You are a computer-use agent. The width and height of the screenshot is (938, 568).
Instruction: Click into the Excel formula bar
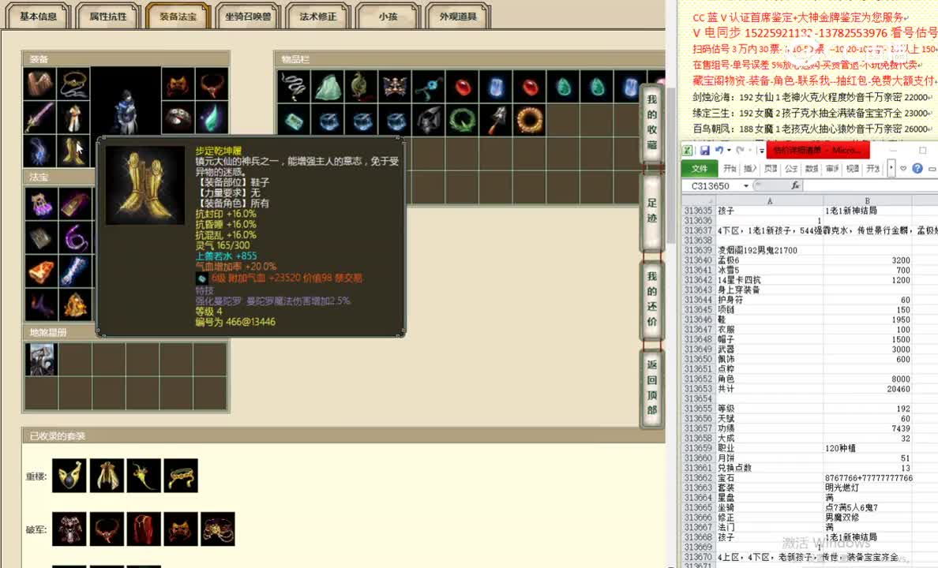(x=870, y=186)
